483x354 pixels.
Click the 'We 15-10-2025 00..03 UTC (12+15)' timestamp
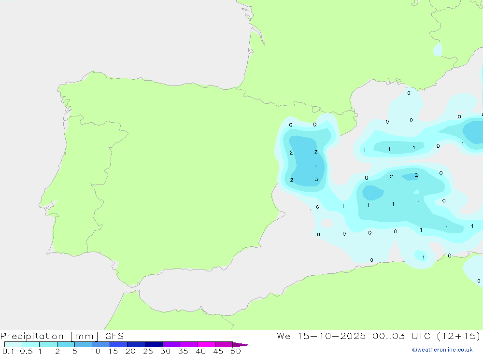[x=379, y=336]
